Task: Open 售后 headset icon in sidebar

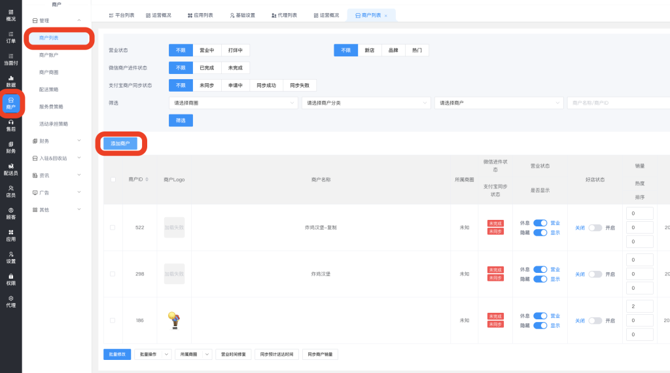Action: pyautogui.click(x=10, y=126)
